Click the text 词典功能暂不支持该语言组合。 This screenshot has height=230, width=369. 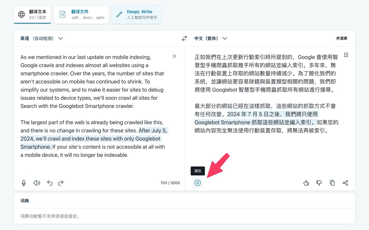[50, 216]
